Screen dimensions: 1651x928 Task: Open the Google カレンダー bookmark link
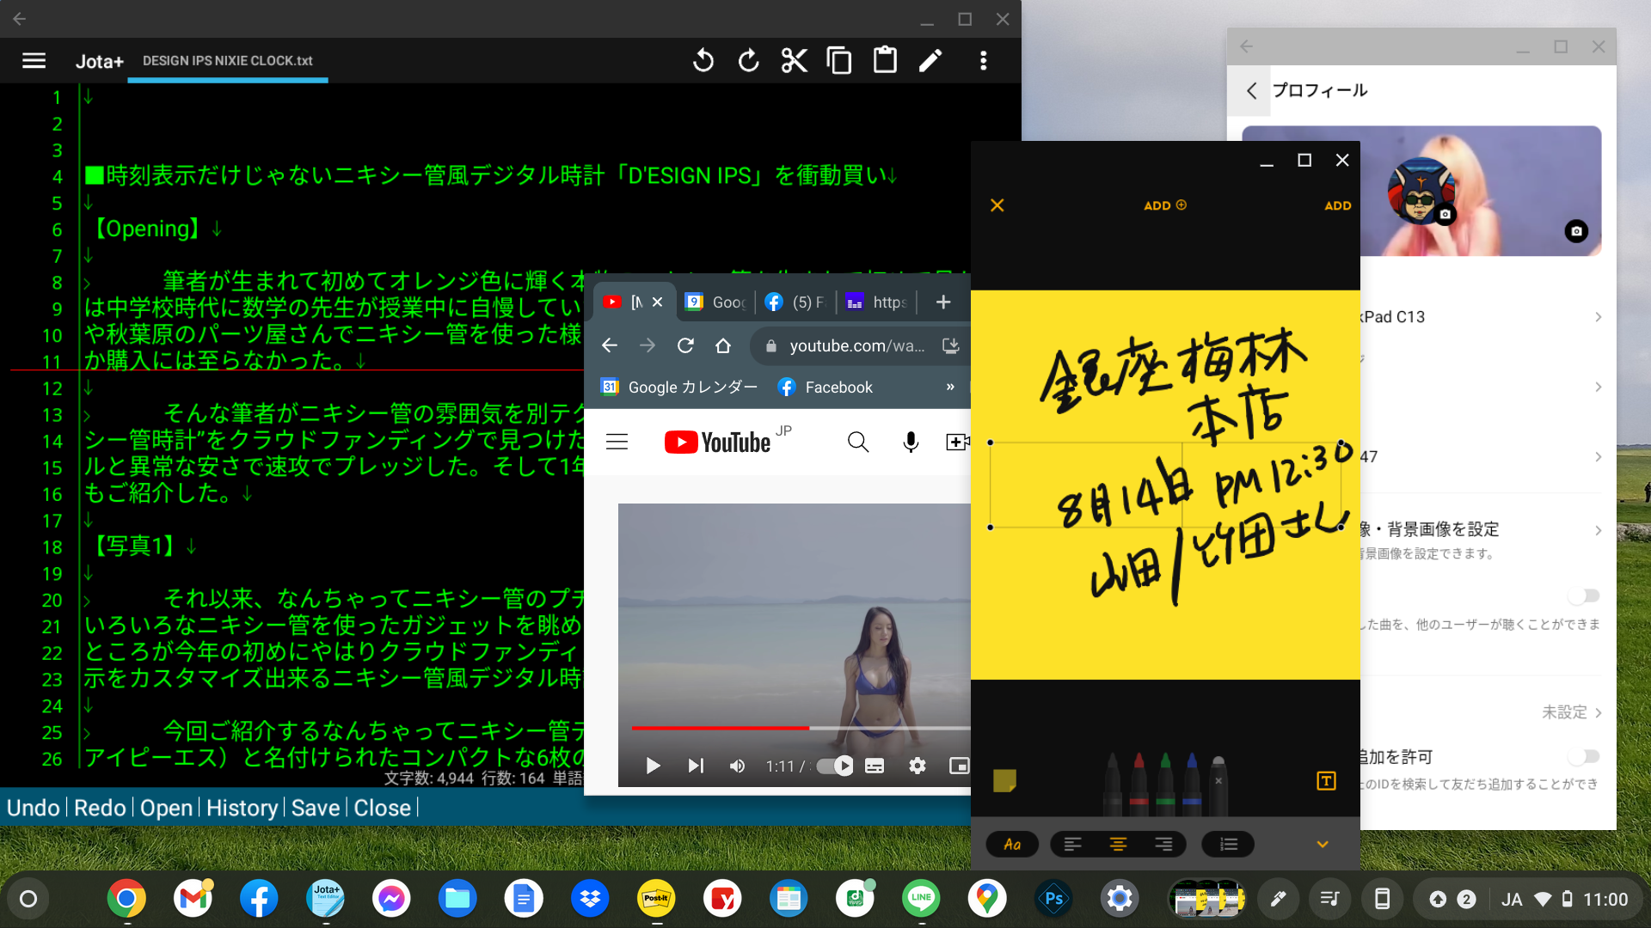coord(678,387)
